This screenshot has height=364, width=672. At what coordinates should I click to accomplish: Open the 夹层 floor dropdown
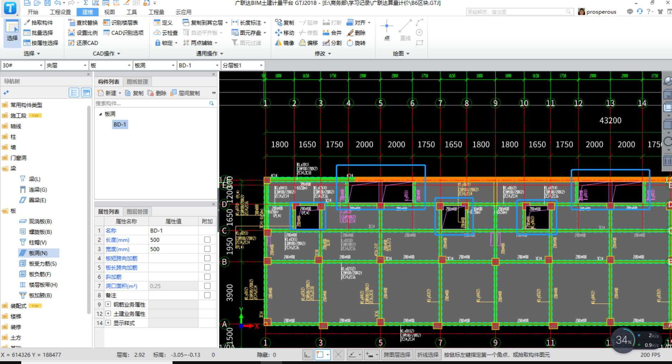(66, 66)
